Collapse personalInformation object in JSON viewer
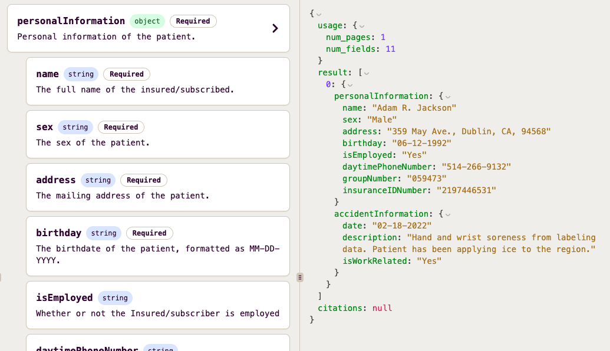Viewport: 610px width, 351px height. point(448,97)
